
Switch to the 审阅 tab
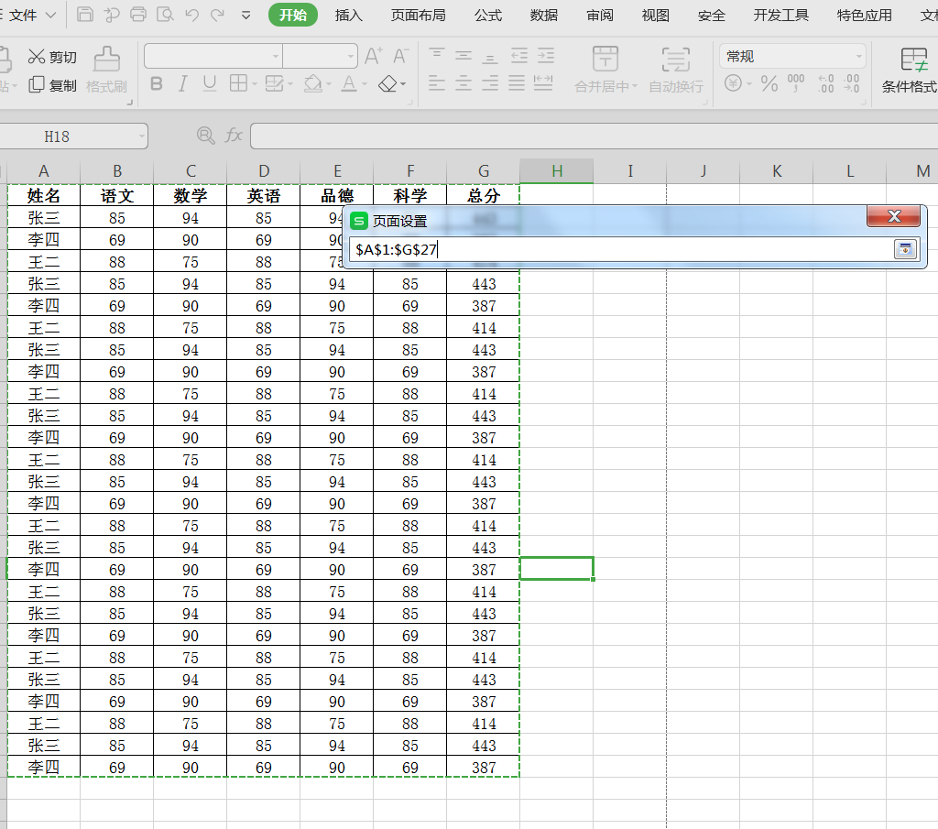pyautogui.click(x=600, y=15)
